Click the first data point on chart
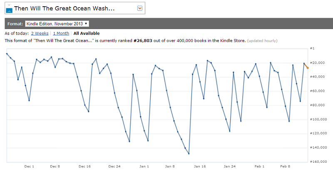 tap(7, 54)
